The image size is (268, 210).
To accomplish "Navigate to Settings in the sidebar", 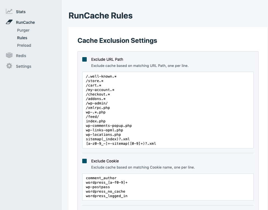I will coord(23,66).
